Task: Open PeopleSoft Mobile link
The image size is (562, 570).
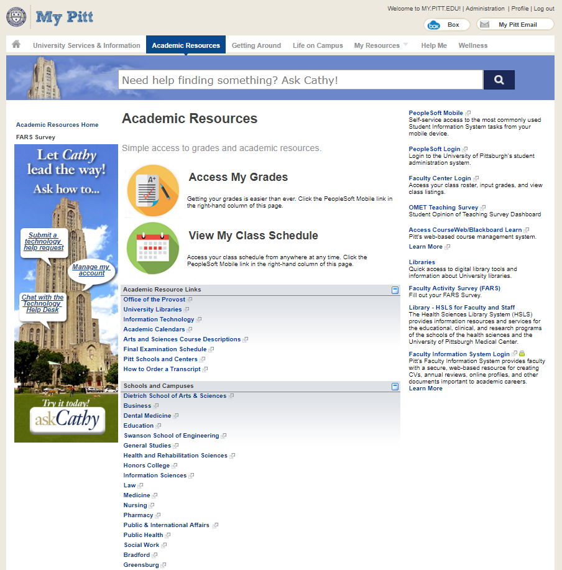Action: click(436, 113)
